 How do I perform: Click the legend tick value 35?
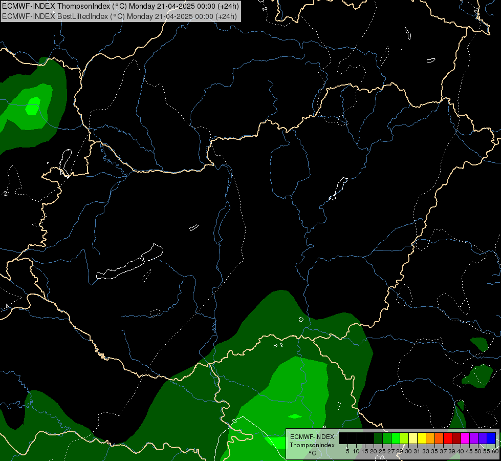pyautogui.click(x=434, y=451)
